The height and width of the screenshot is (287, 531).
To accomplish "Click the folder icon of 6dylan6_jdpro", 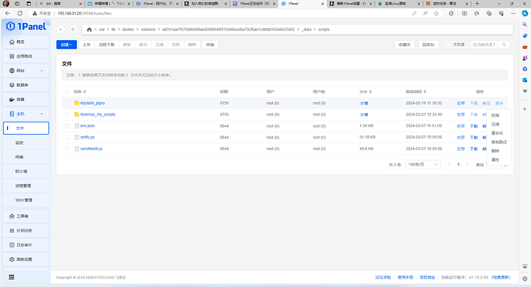I will 76,103.
